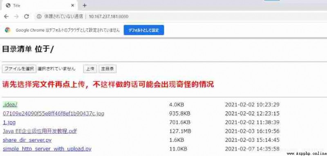Click the Google Chrome logo in infobar

(x=8, y=30)
